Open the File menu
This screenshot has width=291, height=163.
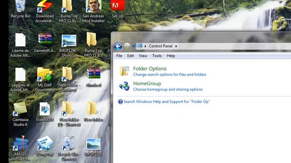119,56
